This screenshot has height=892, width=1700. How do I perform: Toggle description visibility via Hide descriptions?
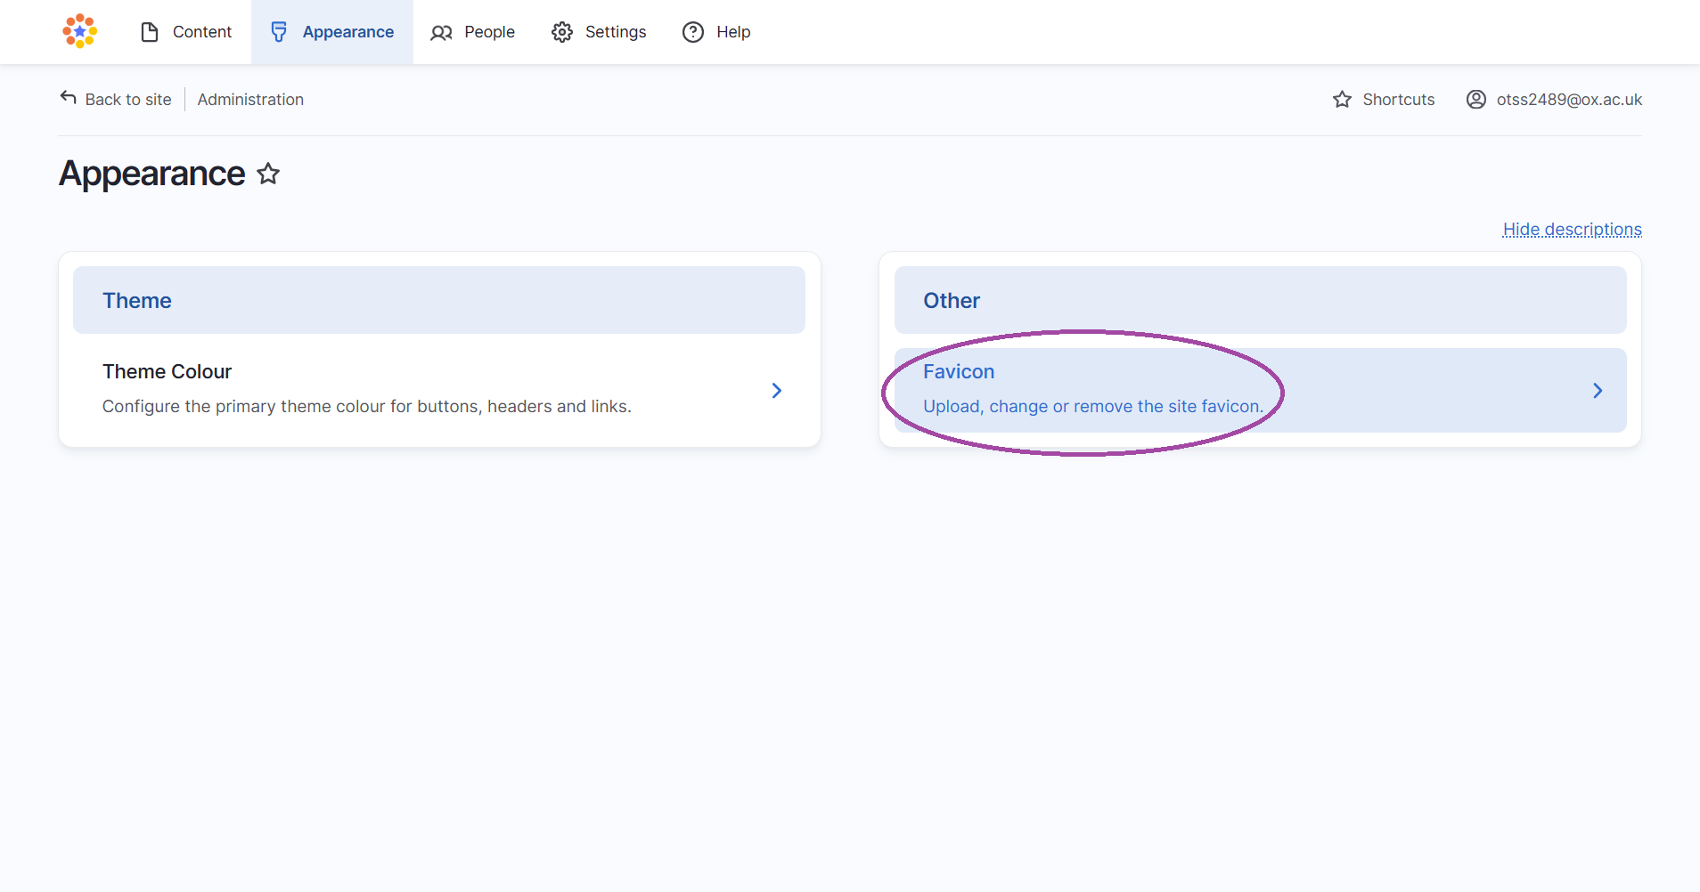(x=1571, y=229)
